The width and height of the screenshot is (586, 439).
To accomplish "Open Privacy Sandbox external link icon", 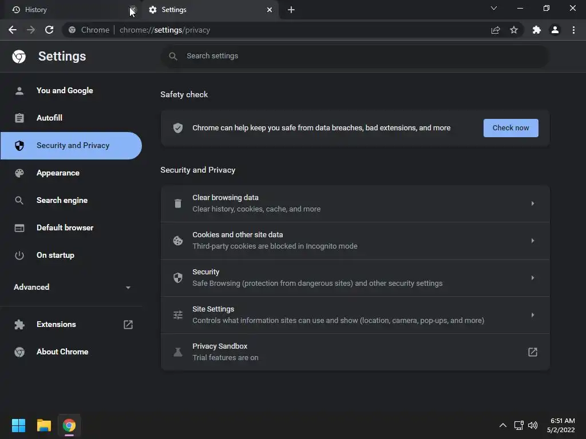I will [x=533, y=352].
